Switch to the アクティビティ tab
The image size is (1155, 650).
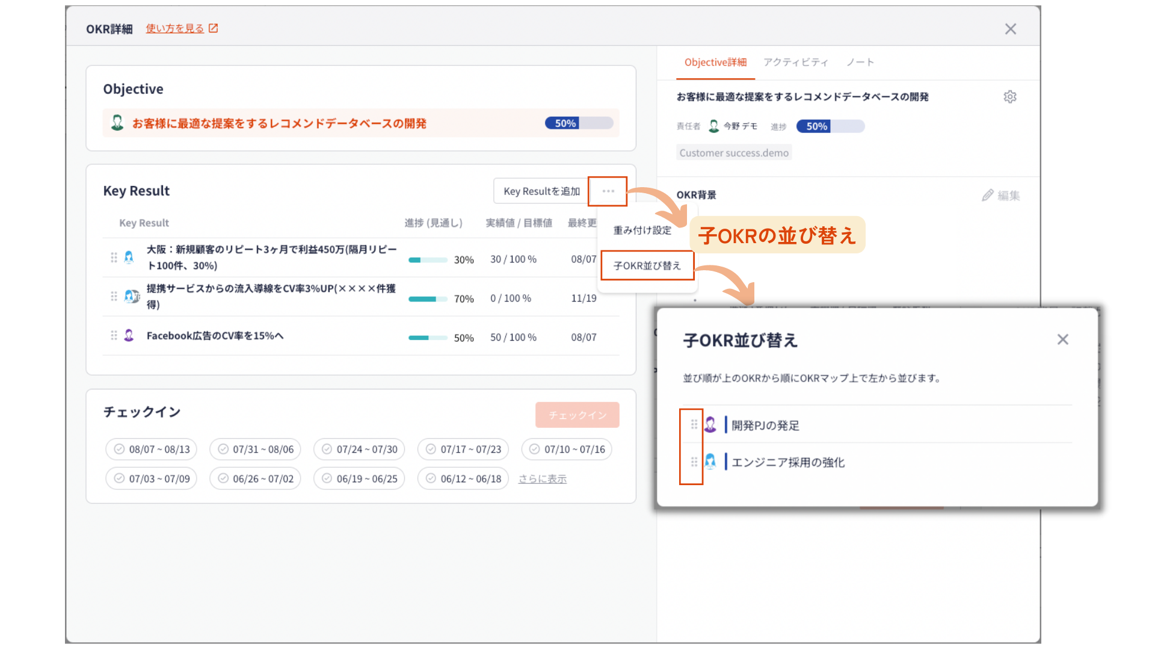point(795,62)
